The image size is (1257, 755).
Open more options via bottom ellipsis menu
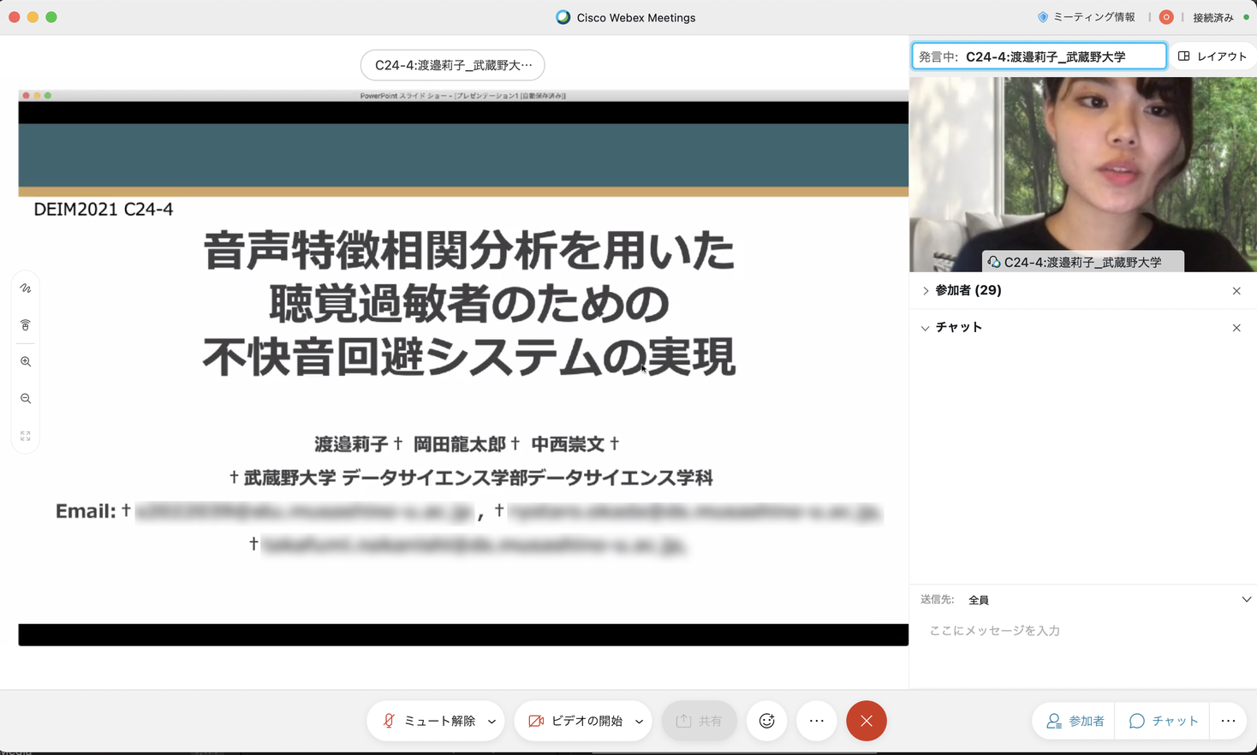[x=816, y=720]
